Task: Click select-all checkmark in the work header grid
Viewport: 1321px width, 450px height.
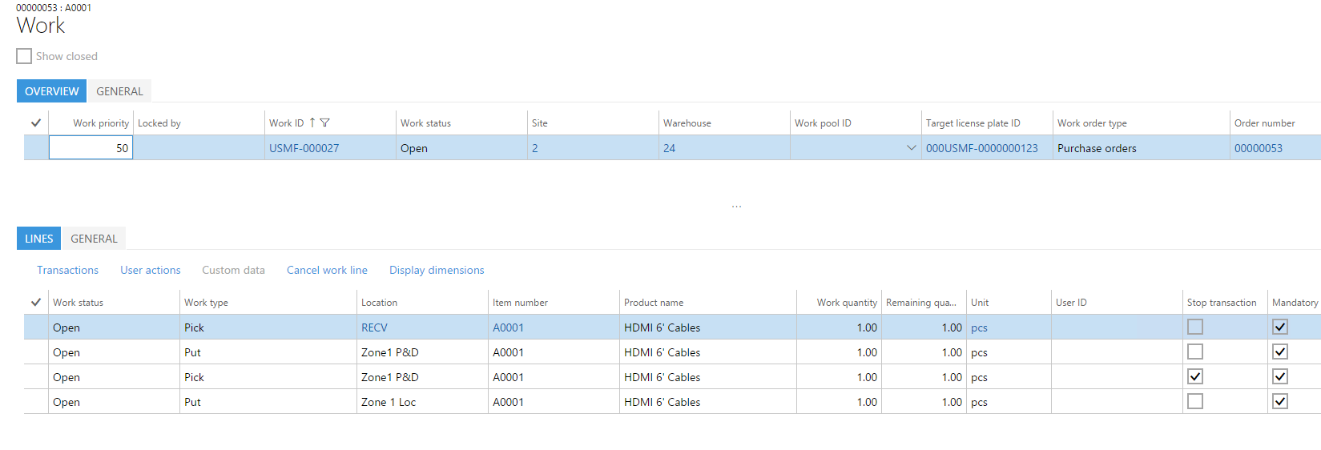Action: coord(36,123)
